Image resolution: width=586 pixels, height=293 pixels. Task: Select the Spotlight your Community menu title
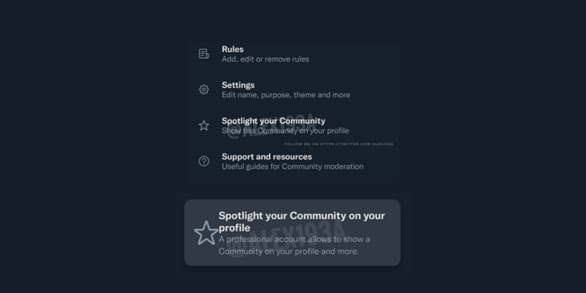273,120
